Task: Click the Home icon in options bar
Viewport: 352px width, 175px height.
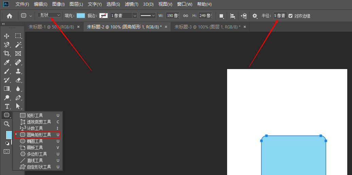Action: [x=10, y=16]
